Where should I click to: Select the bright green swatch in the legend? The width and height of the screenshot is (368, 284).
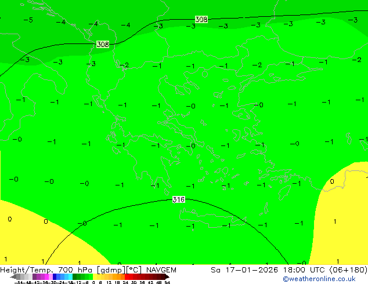pos(91,276)
